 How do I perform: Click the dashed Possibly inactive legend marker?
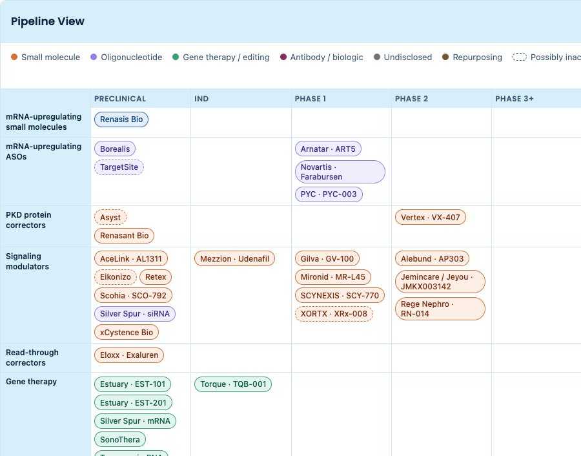[520, 57]
